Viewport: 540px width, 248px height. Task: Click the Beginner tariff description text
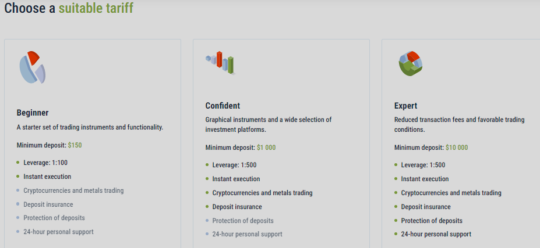click(x=90, y=127)
